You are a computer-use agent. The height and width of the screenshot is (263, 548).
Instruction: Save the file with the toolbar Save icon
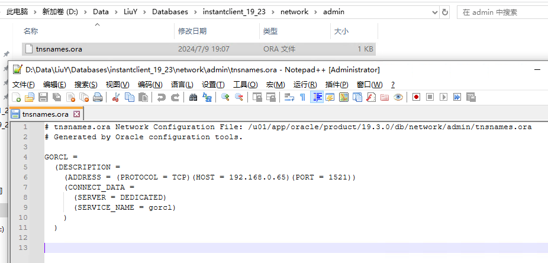pyautogui.click(x=43, y=97)
